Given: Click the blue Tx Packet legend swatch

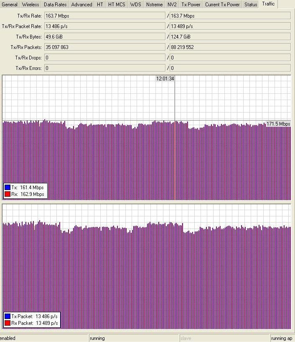Looking at the screenshot, I should point(8,316).
